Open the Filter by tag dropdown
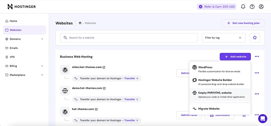Image resolution: width=271 pixels, height=126 pixels. pyautogui.click(x=224, y=38)
